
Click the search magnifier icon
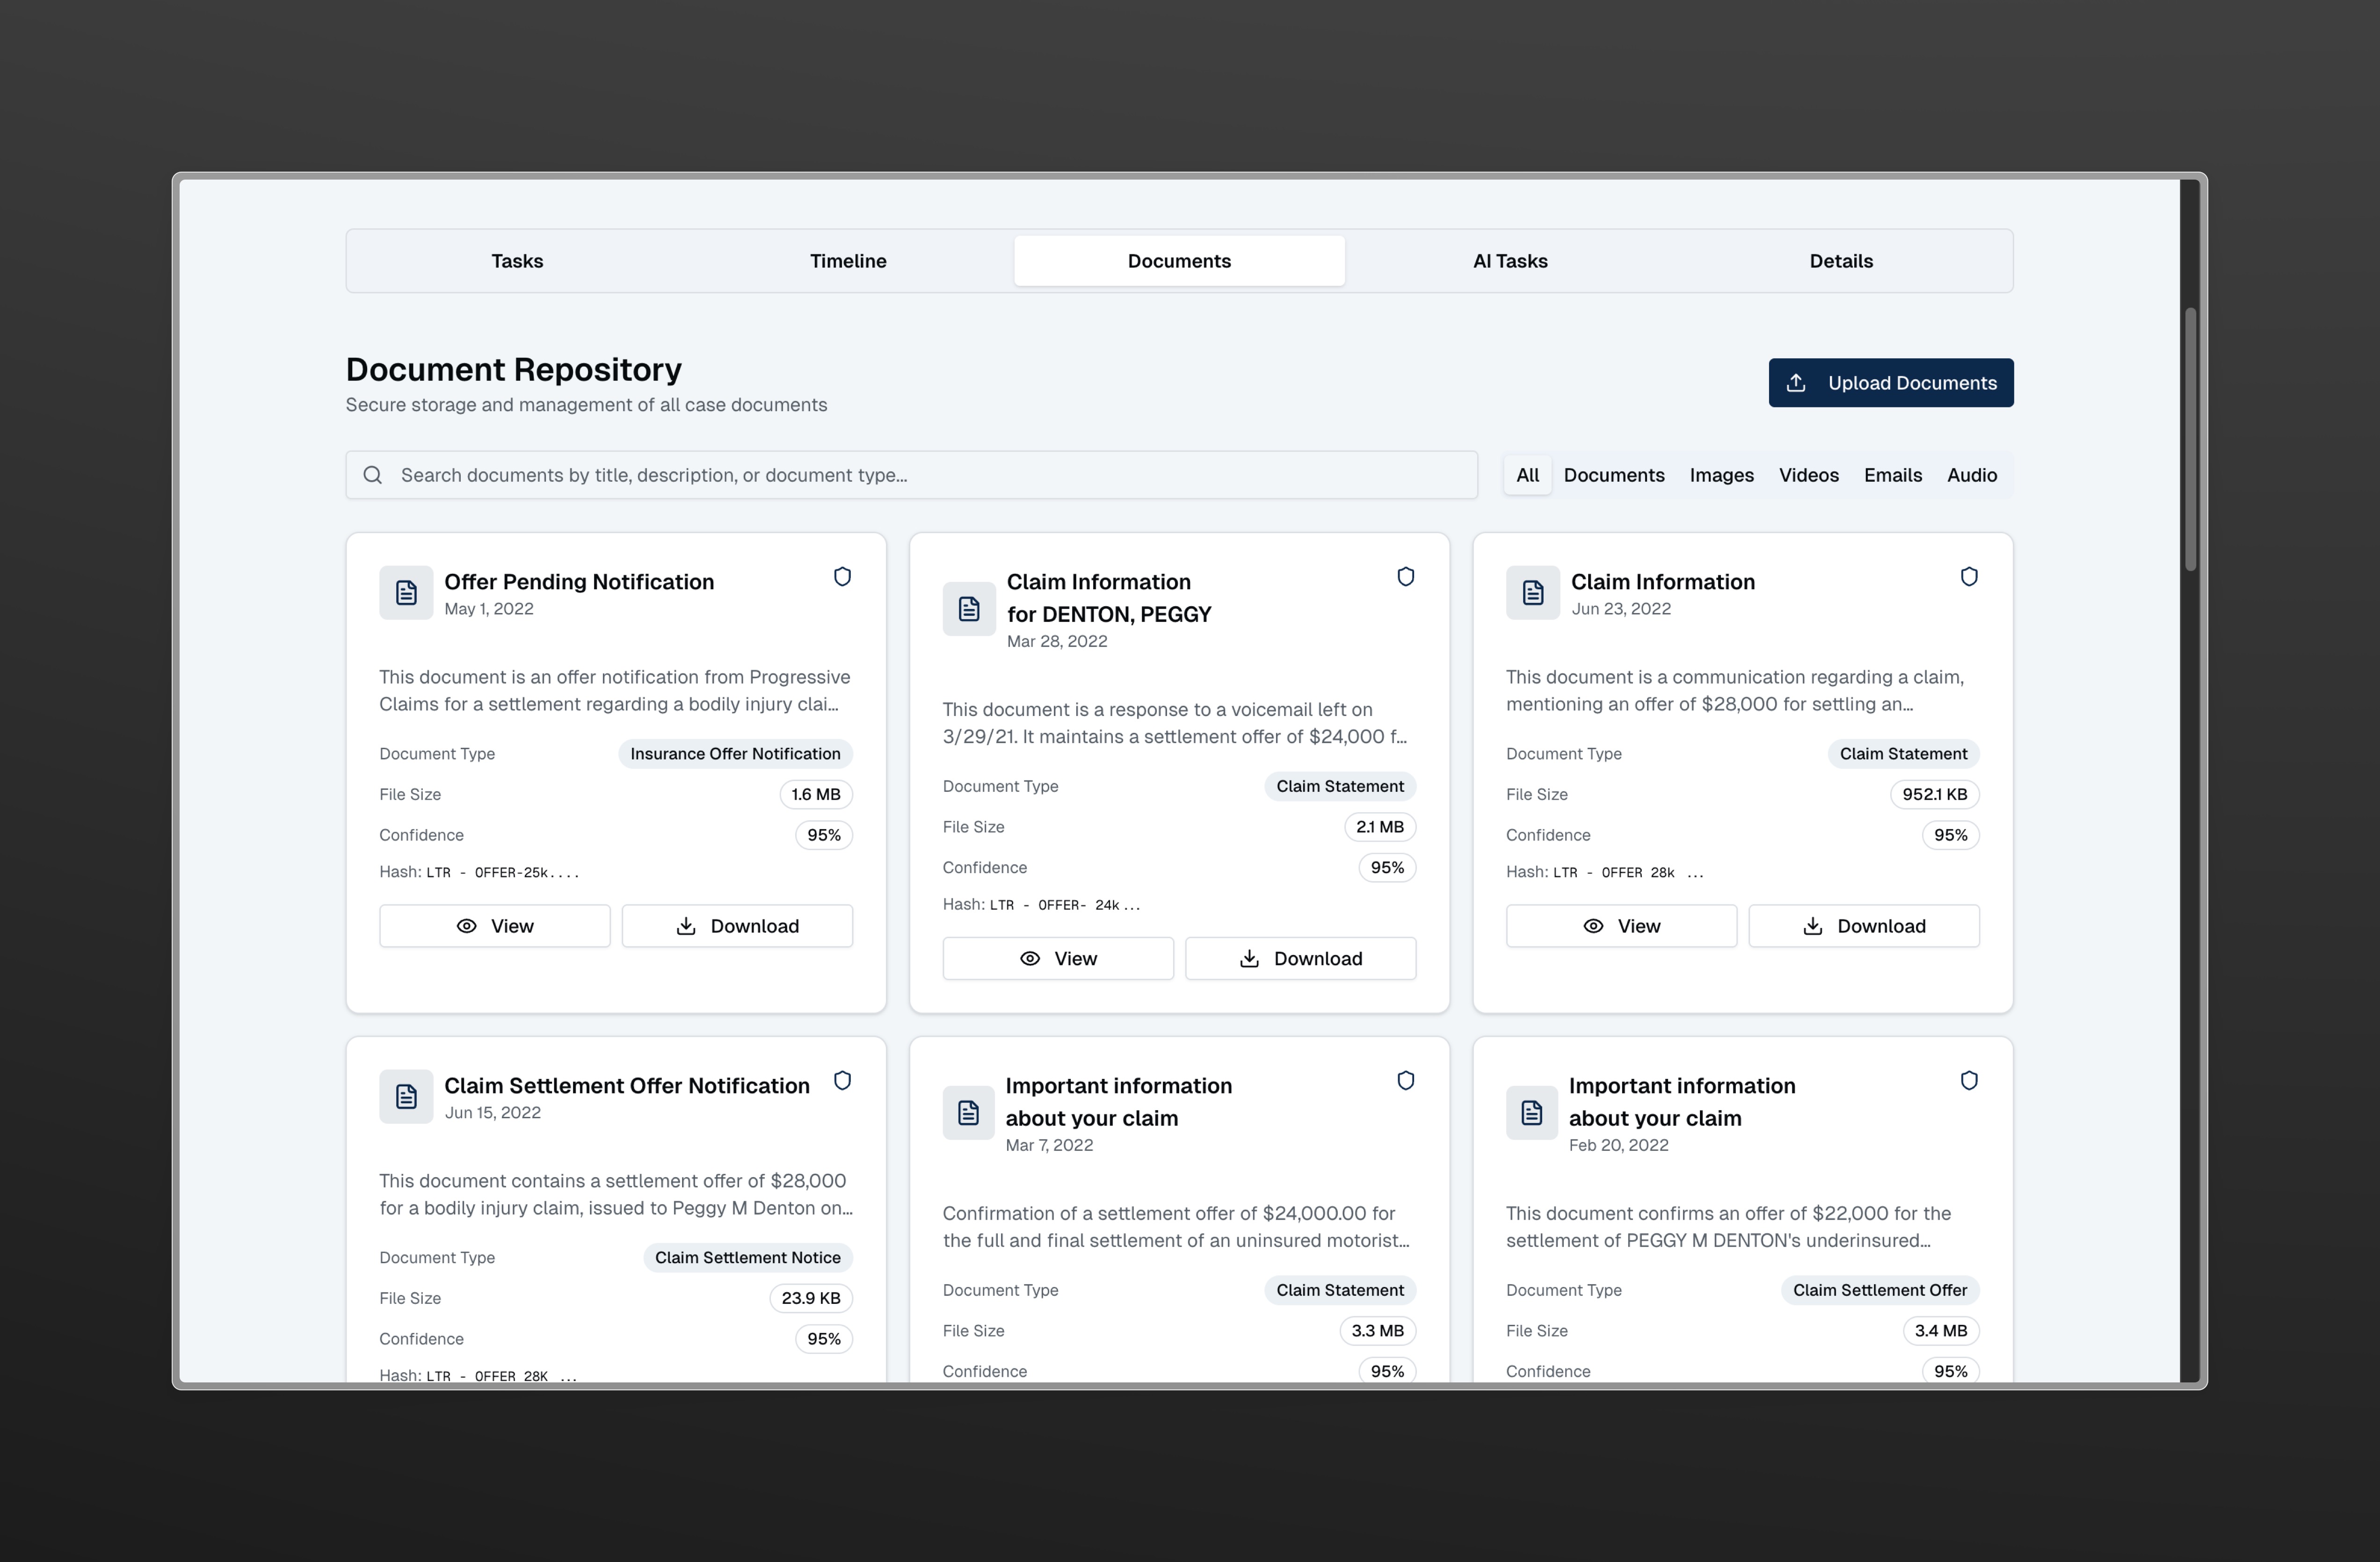coord(373,475)
